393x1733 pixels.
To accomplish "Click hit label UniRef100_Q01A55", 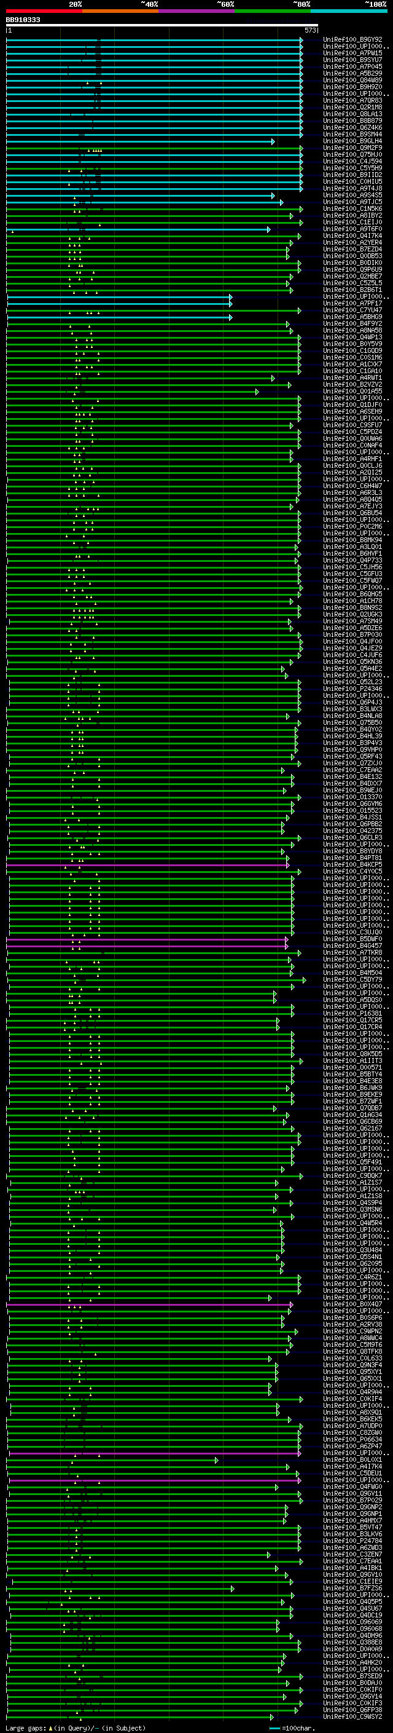I will tap(352, 392).
